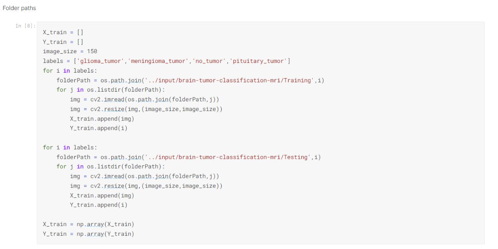Click the second os.listdir(folderPath) loop line
Image resolution: width=498 pixels, height=249 pixels.
(x=111, y=167)
